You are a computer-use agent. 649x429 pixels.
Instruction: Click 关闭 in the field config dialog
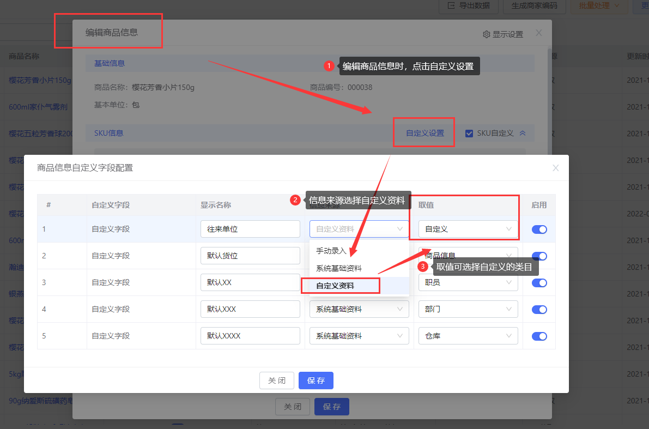[276, 380]
